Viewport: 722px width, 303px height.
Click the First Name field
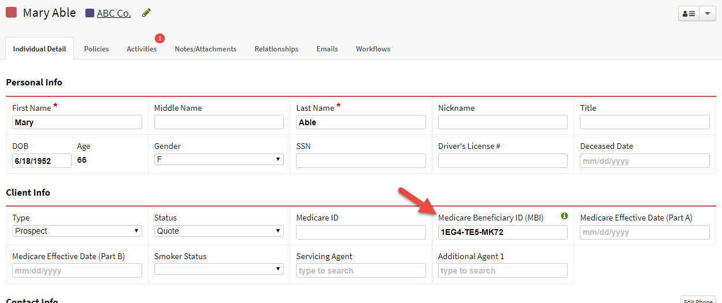coord(77,122)
